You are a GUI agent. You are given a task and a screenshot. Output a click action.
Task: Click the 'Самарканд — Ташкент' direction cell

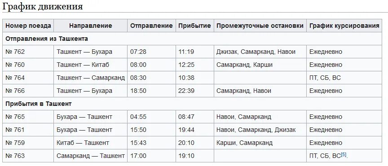[x=91, y=156]
